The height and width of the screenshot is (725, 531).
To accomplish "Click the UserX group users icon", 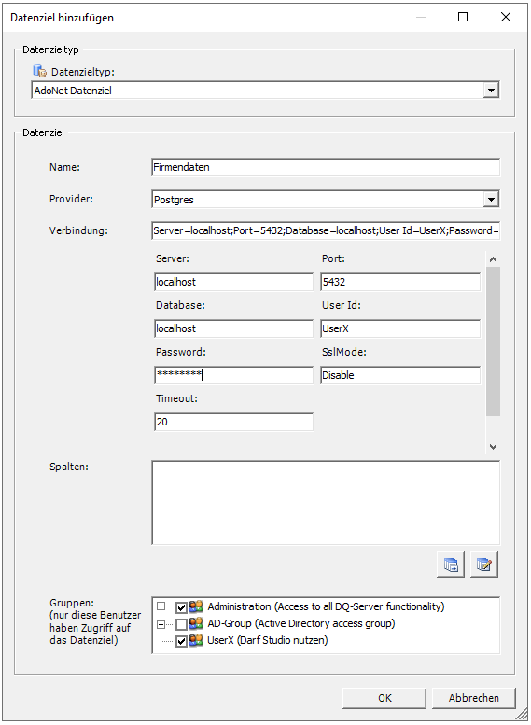I will [x=196, y=641].
